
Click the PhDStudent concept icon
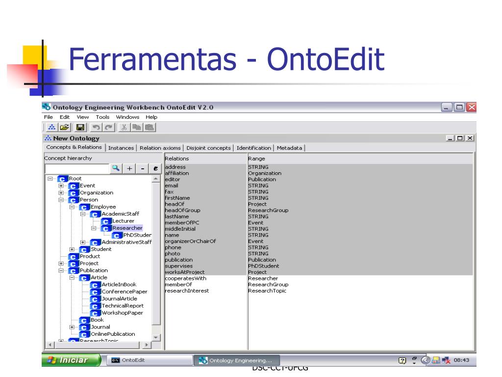pos(117,235)
